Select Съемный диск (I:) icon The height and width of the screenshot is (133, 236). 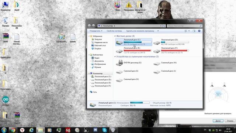[x=119, y=72]
